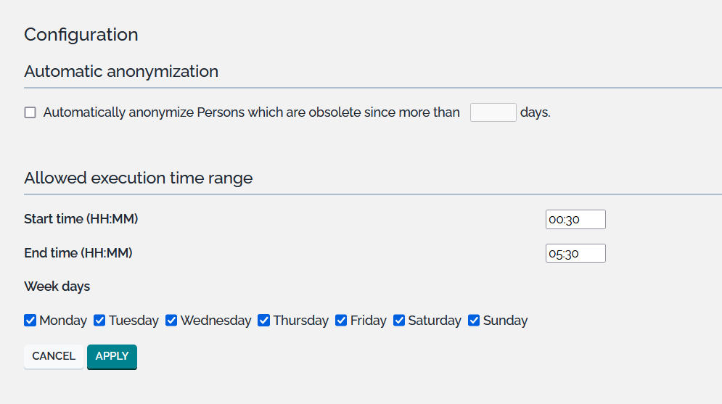This screenshot has width=722, height=404.
Task: Toggle the Wednesday checkbox
Action: pos(171,321)
